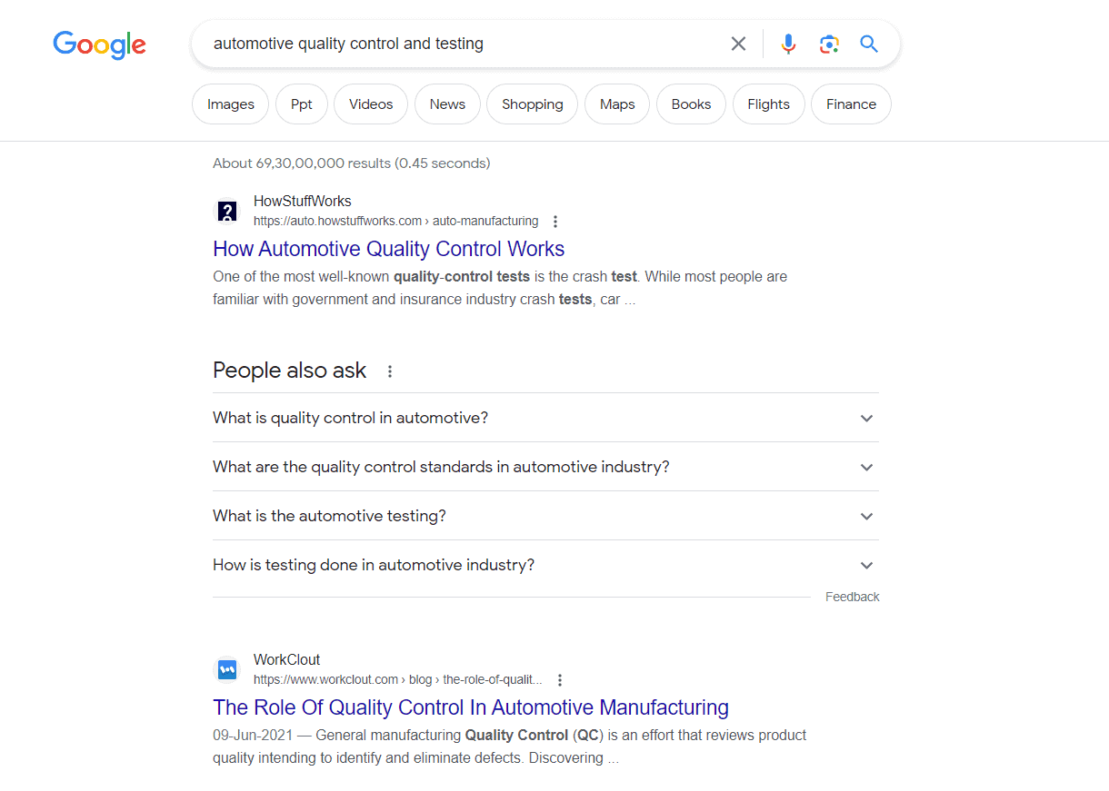This screenshot has width=1109, height=791.
Task: Open 'The Role Of Quality Control' result link
Action: [x=471, y=707]
